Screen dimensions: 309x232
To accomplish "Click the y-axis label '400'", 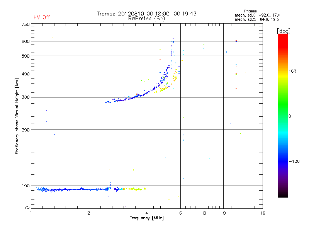I will (x=25, y=74).
